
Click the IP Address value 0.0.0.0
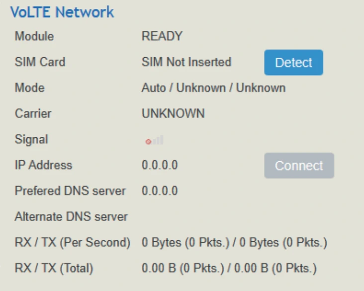click(x=160, y=165)
